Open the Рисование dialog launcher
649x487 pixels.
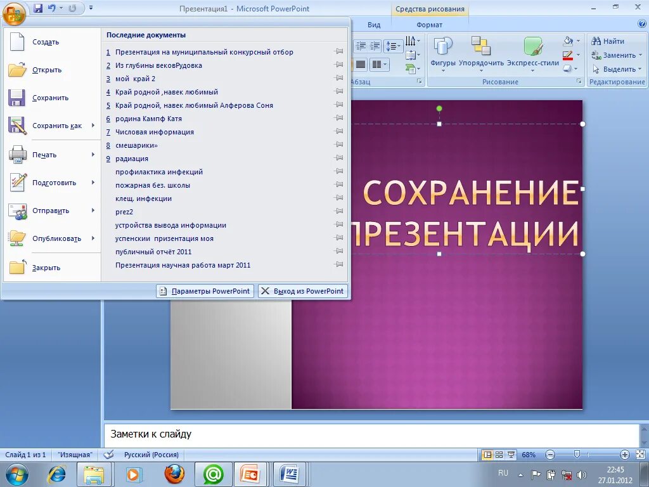tap(579, 82)
